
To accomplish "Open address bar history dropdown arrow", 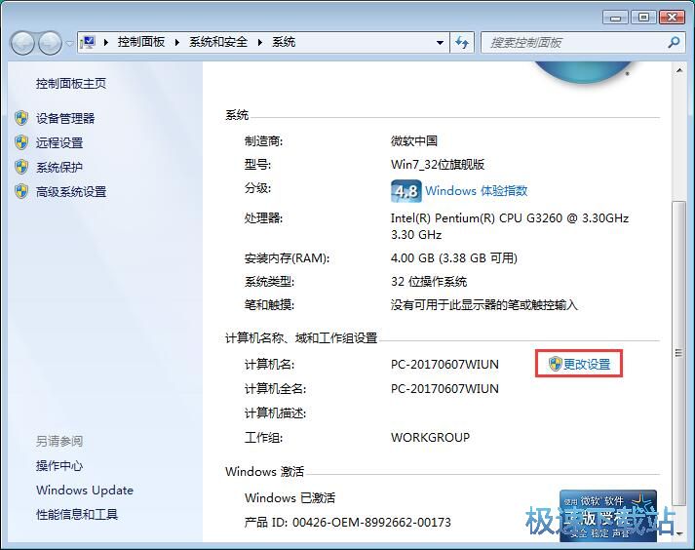I will (x=440, y=43).
